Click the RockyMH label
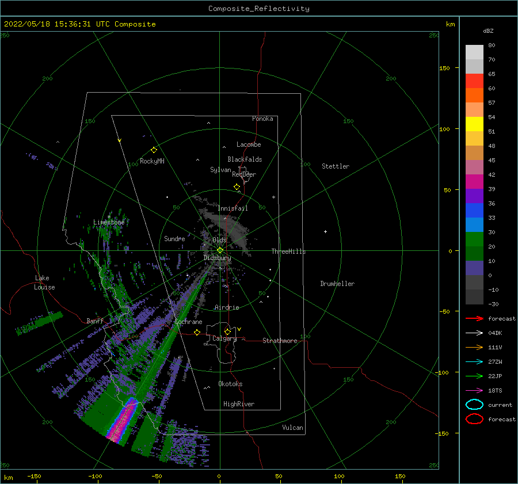 pyautogui.click(x=152, y=161)
